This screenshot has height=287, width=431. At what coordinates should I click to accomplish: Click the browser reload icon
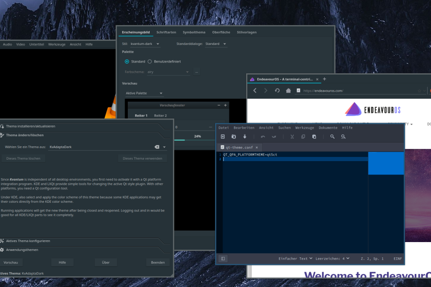(277, 91)
